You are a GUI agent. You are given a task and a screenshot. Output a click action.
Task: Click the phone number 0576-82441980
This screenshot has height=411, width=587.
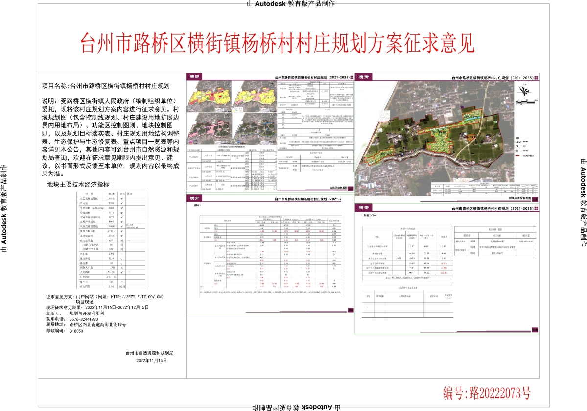84,319
